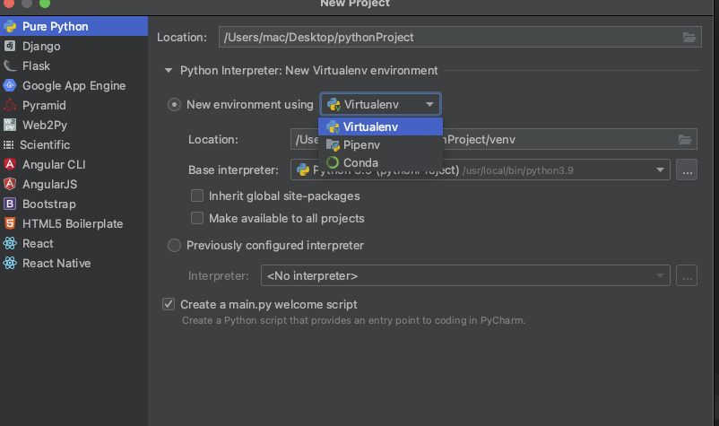
Task: Choose the HTML5 Boilerplate icon
Action: (x=10, y=223)
